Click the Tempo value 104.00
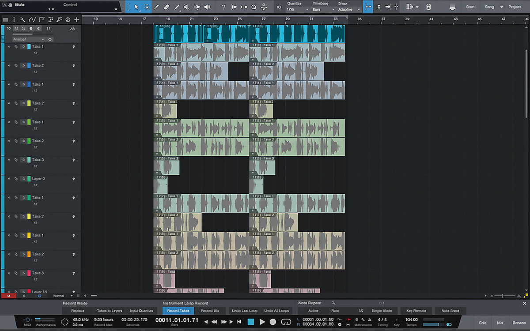Screen dimensions: 530x331 coord(411,319)
